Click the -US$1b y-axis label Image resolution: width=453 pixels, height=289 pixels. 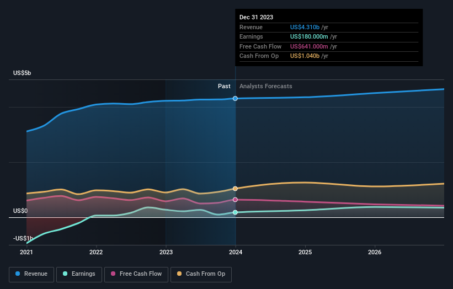[x=23, y=238]
